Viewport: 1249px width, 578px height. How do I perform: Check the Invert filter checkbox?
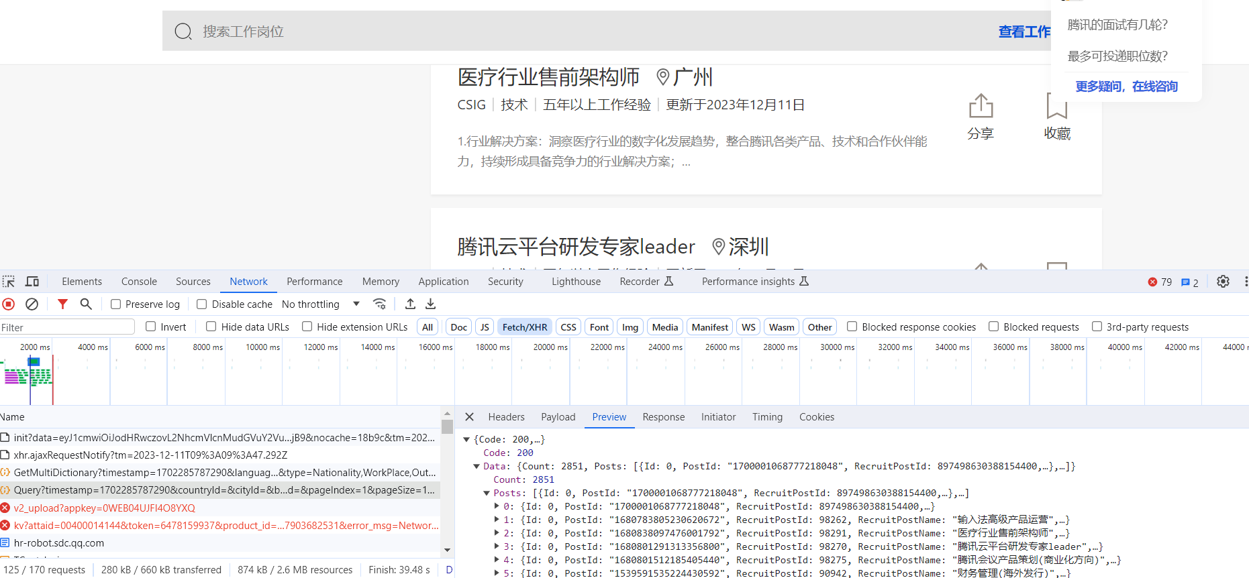point(151,327)
